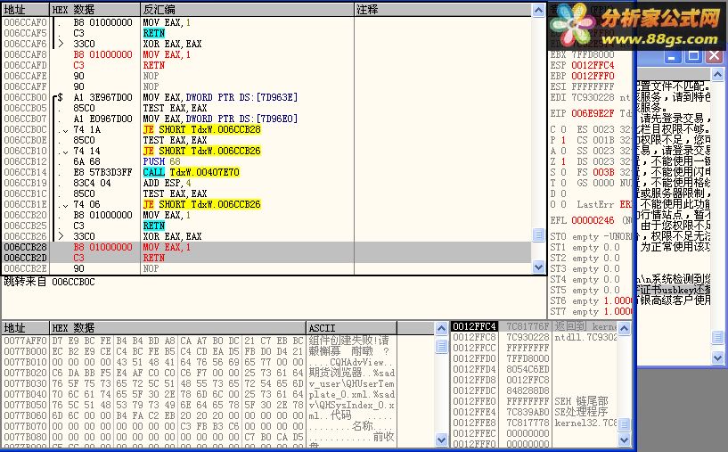Select stack entry at address 0012FFC4

535,326
